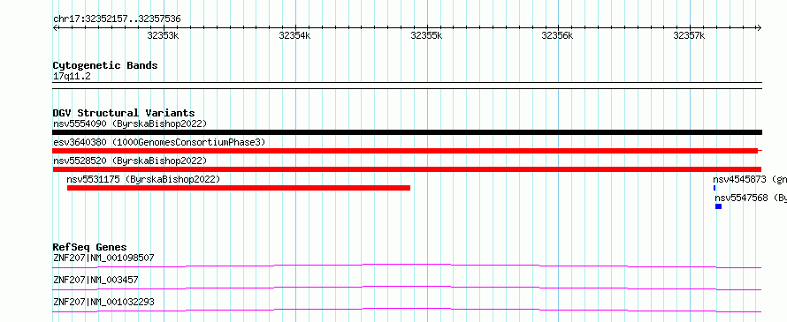Click the black nsv5554090 variant bar
Image resolution: width=787 pixels, height=322 pixels.
pyautogui.click(x=407, y=132)
